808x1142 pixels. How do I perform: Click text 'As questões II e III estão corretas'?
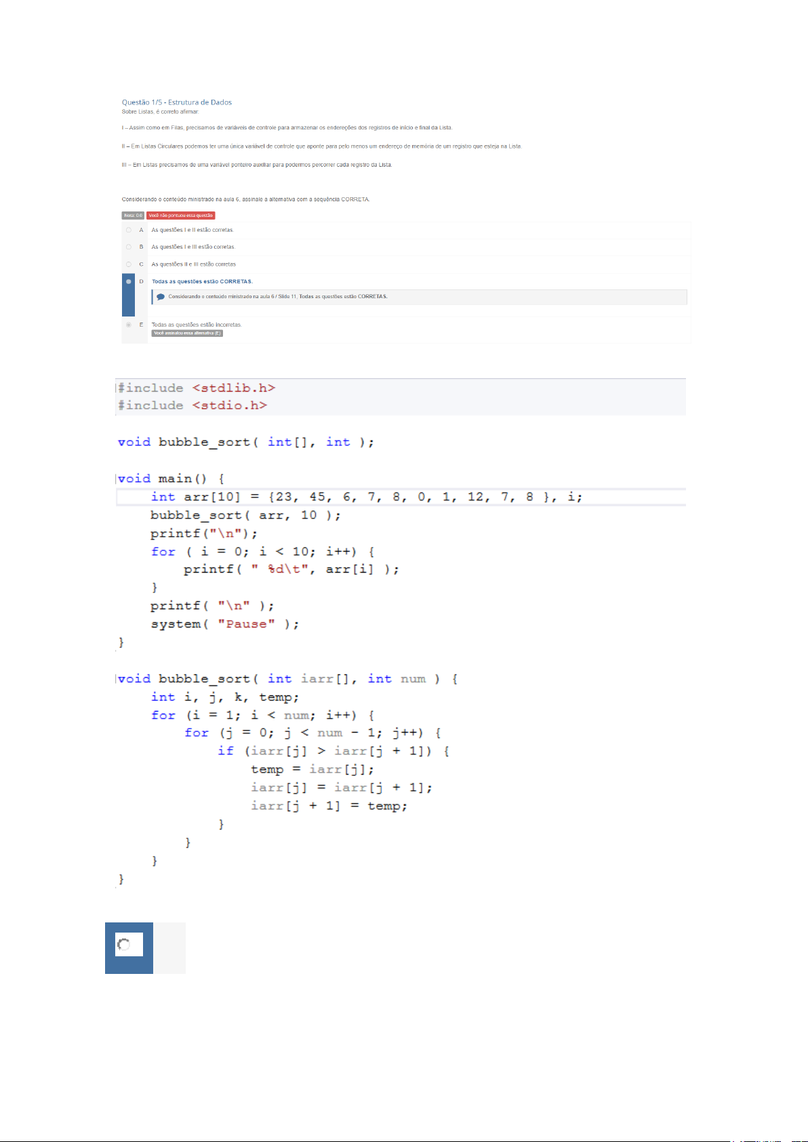pos(194,264)
